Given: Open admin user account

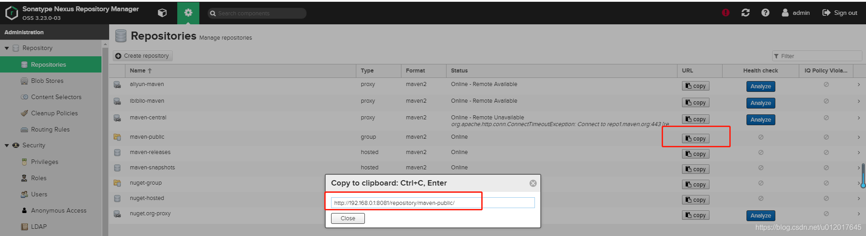Looking at the screenshot, I should pos(796,13).
